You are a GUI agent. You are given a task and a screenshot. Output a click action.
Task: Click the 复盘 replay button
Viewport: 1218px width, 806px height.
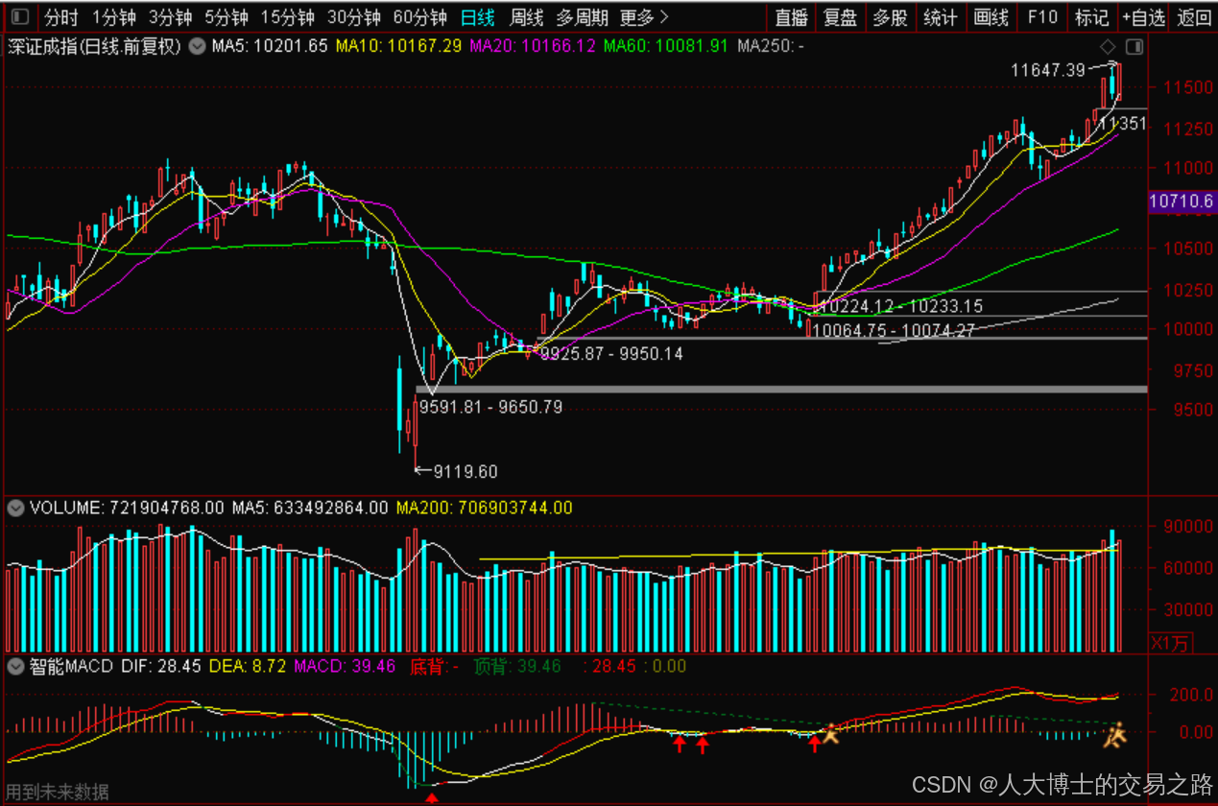pos(841,17)
